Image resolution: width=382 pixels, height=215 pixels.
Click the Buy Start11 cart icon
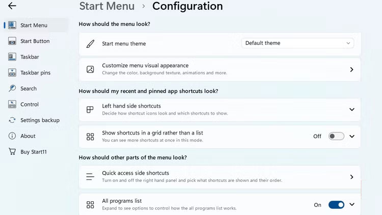pos(12,152)
